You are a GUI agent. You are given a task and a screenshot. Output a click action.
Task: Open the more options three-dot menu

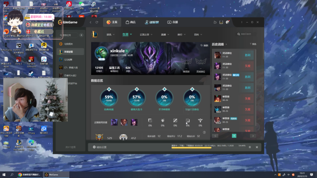coord(242,22)
